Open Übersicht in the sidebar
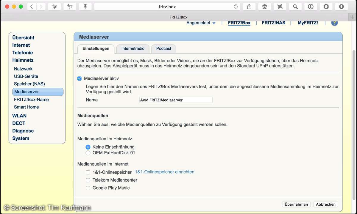Screen dimensions: 357x214 pyautogui.click(x=23, y=38)
